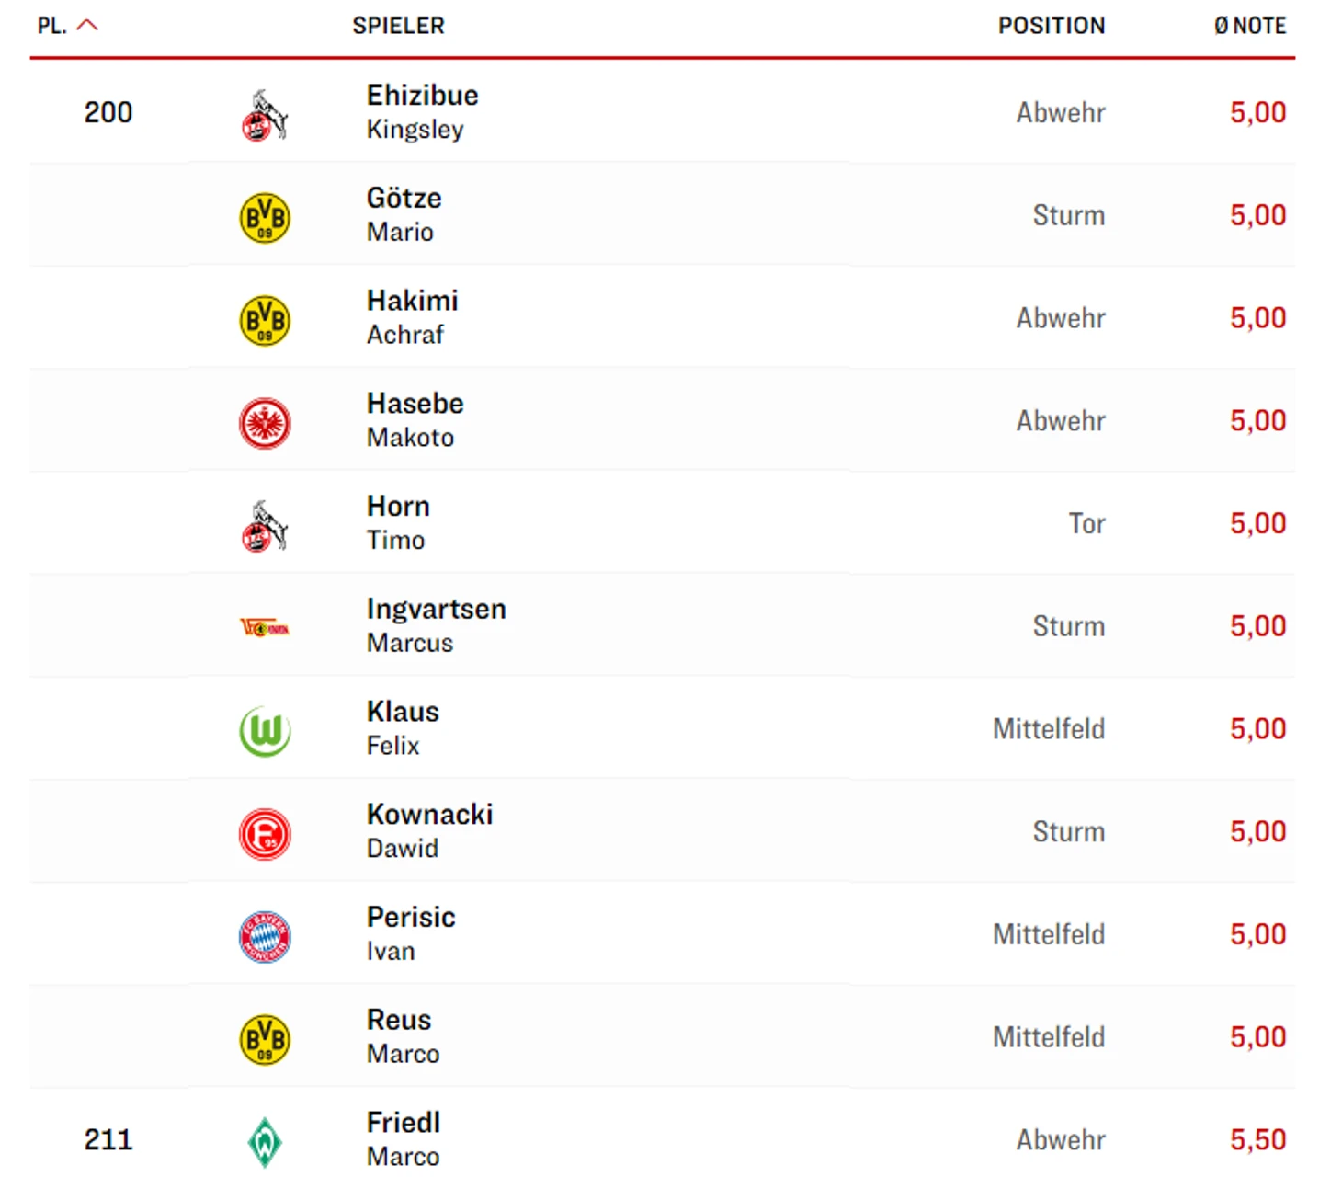Click the Bayern München logo beside Perisic
The image size is (1342, 1177).
click(265, 937)
